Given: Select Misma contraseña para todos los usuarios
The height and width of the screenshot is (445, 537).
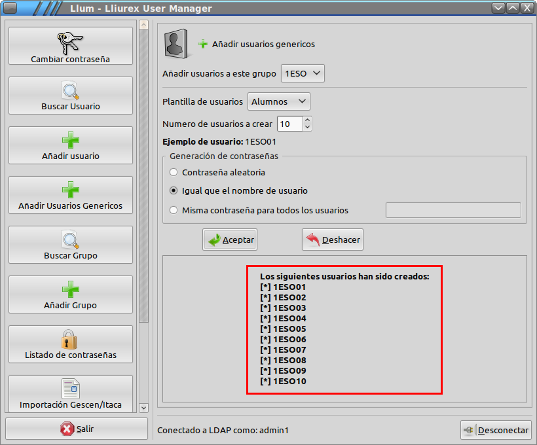Looking at the screenshot, I should click(x=174, y=211).
